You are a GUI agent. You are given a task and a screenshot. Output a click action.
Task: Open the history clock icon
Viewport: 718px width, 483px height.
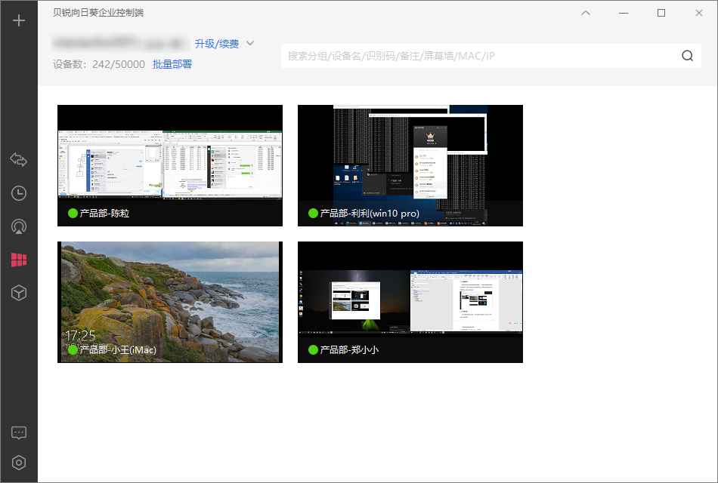(x=19, y=193)
